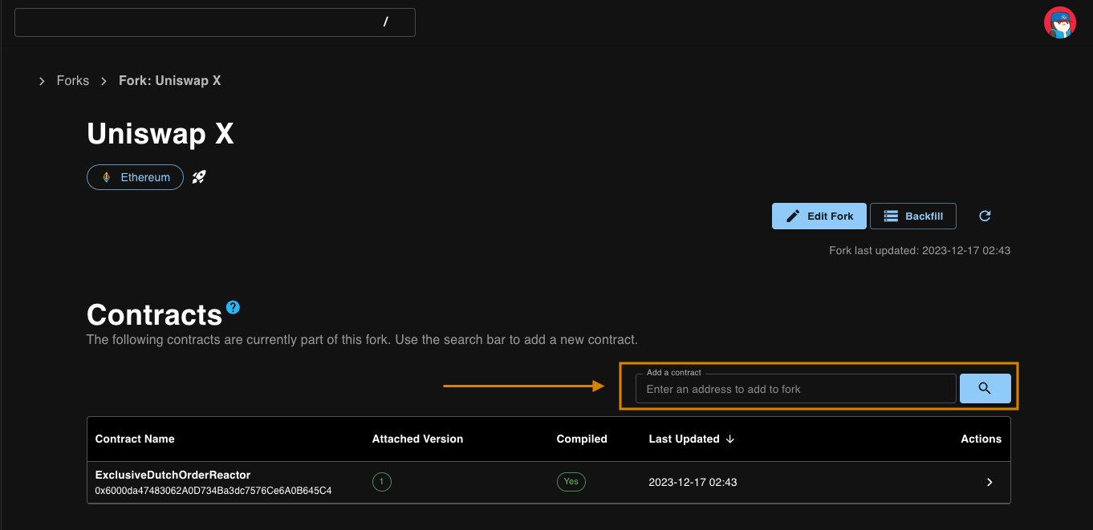Start a Backfill for this fork
Viewport: 1093px width, 530px height.
(912, 216)
